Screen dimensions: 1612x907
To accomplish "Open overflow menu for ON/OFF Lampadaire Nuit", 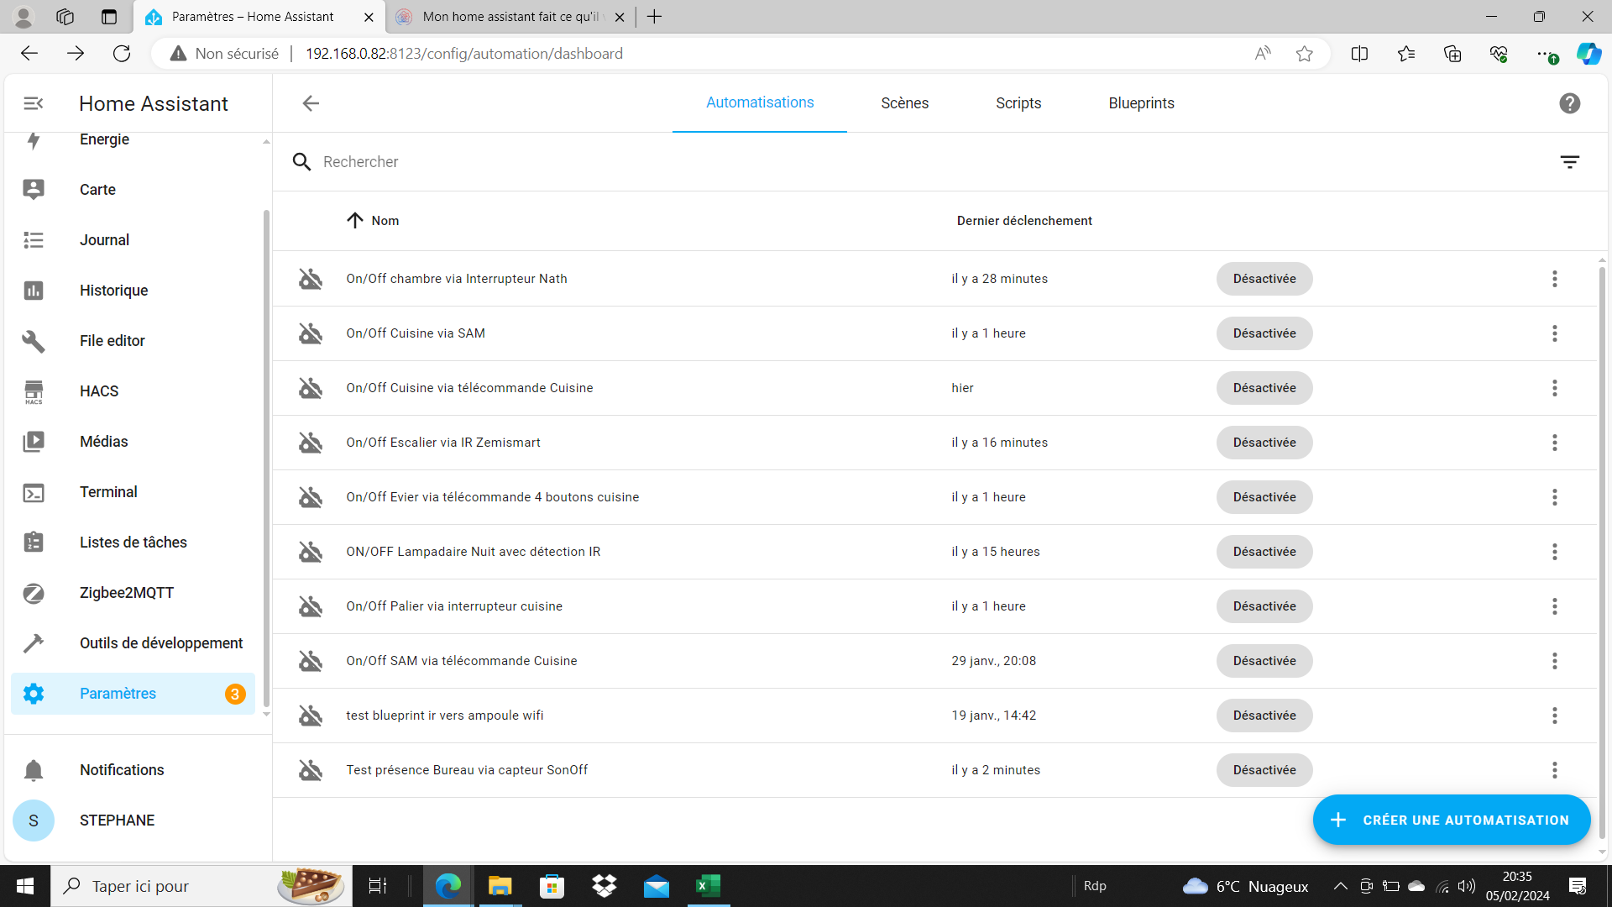I will click(1554, 552).
